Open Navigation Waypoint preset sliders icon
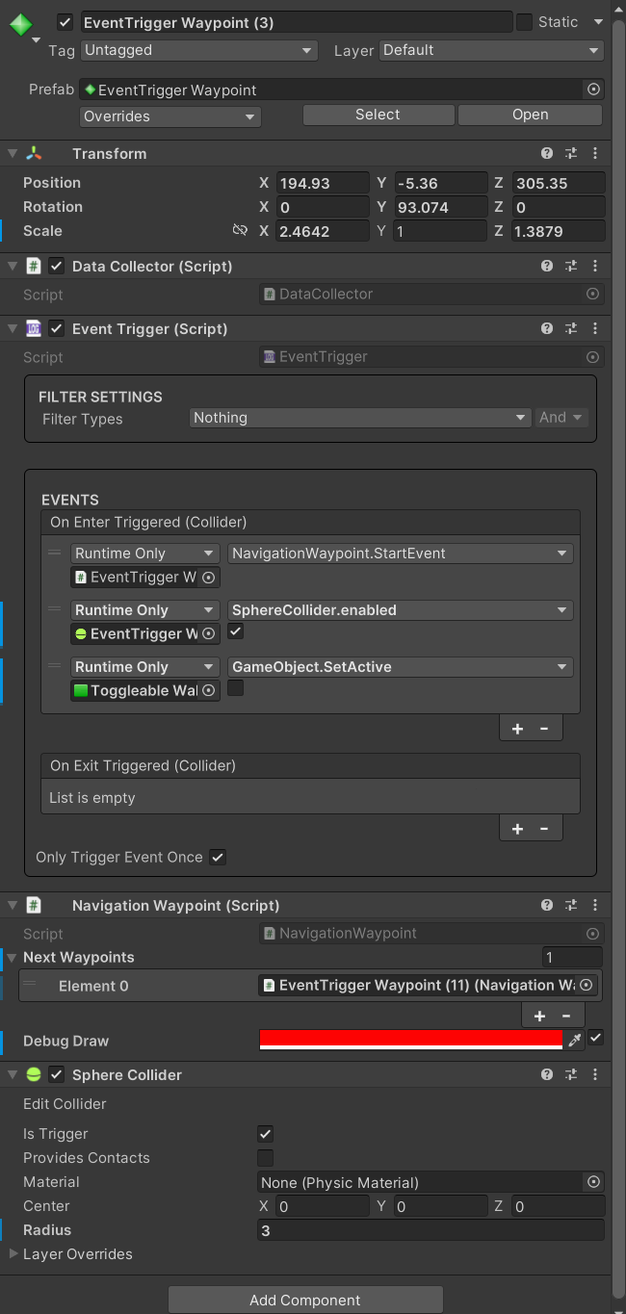The height and width of the screenshot is (1314, 626). click(570, 905)
